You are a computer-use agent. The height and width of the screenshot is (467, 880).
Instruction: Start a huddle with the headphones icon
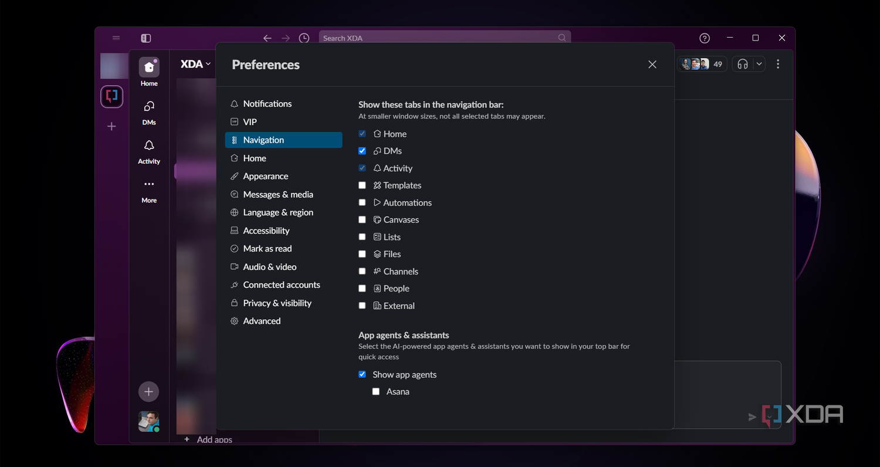743,64
